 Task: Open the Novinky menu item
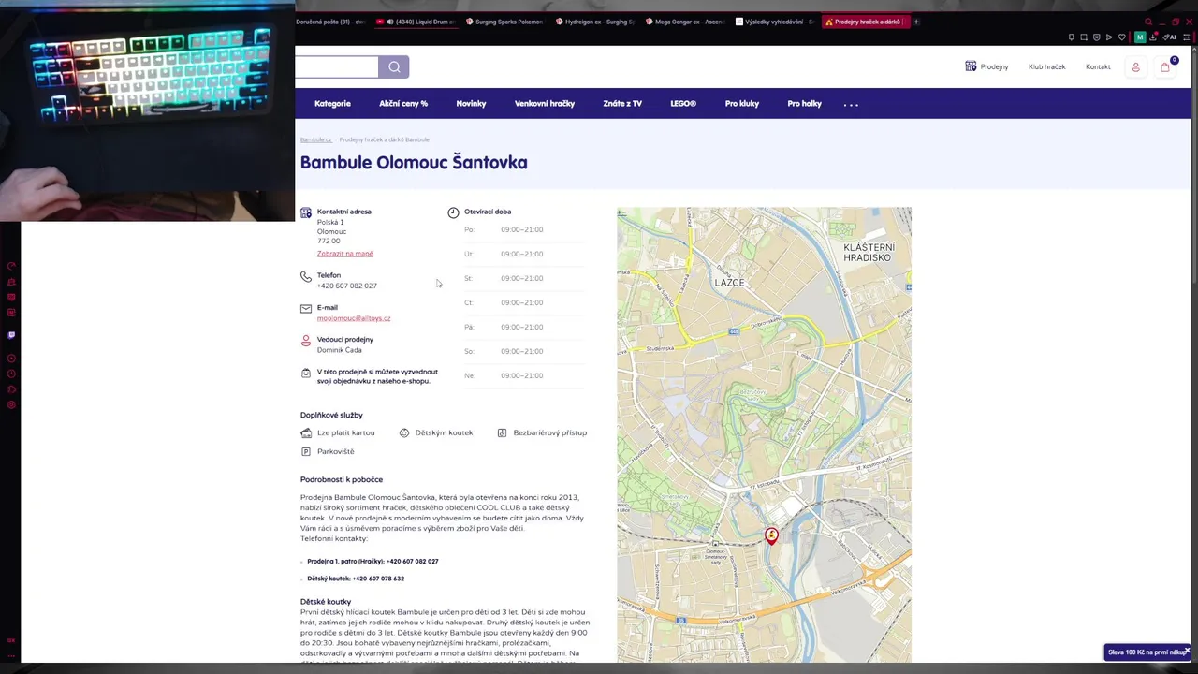471,104
